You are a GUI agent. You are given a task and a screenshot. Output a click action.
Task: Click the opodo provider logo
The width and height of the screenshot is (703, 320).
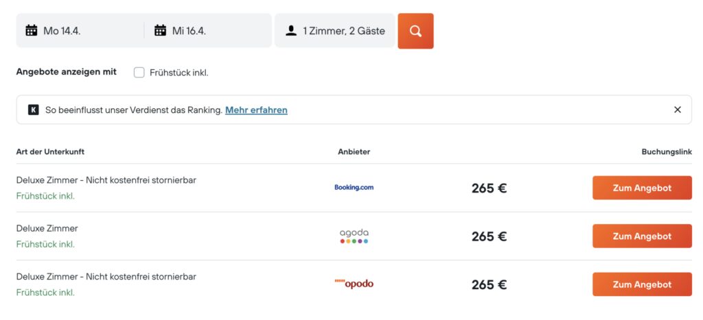(354, 284)
